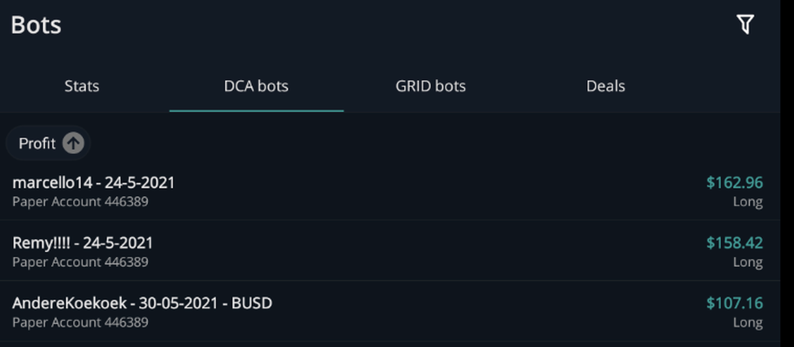The width and height of the screenshot is (794, 347).
Task: Open the marcello14 - 24-5-2021 bot
Action: (x=390, y=191)
